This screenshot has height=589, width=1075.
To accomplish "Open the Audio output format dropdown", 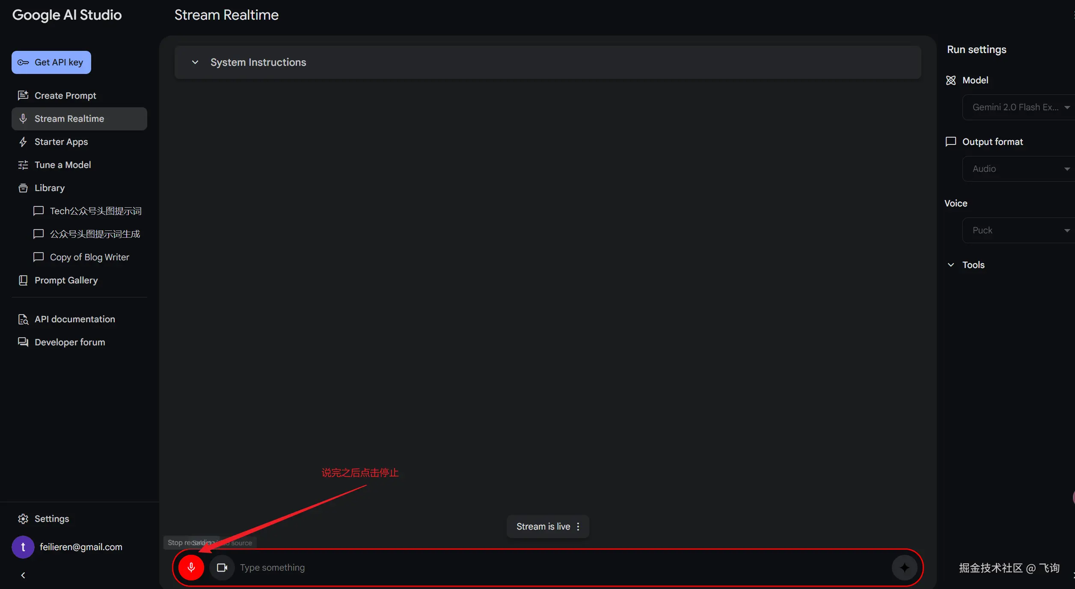I will [1019, 169].
